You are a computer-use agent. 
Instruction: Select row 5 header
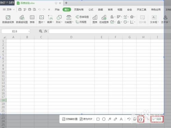[3, 55]
